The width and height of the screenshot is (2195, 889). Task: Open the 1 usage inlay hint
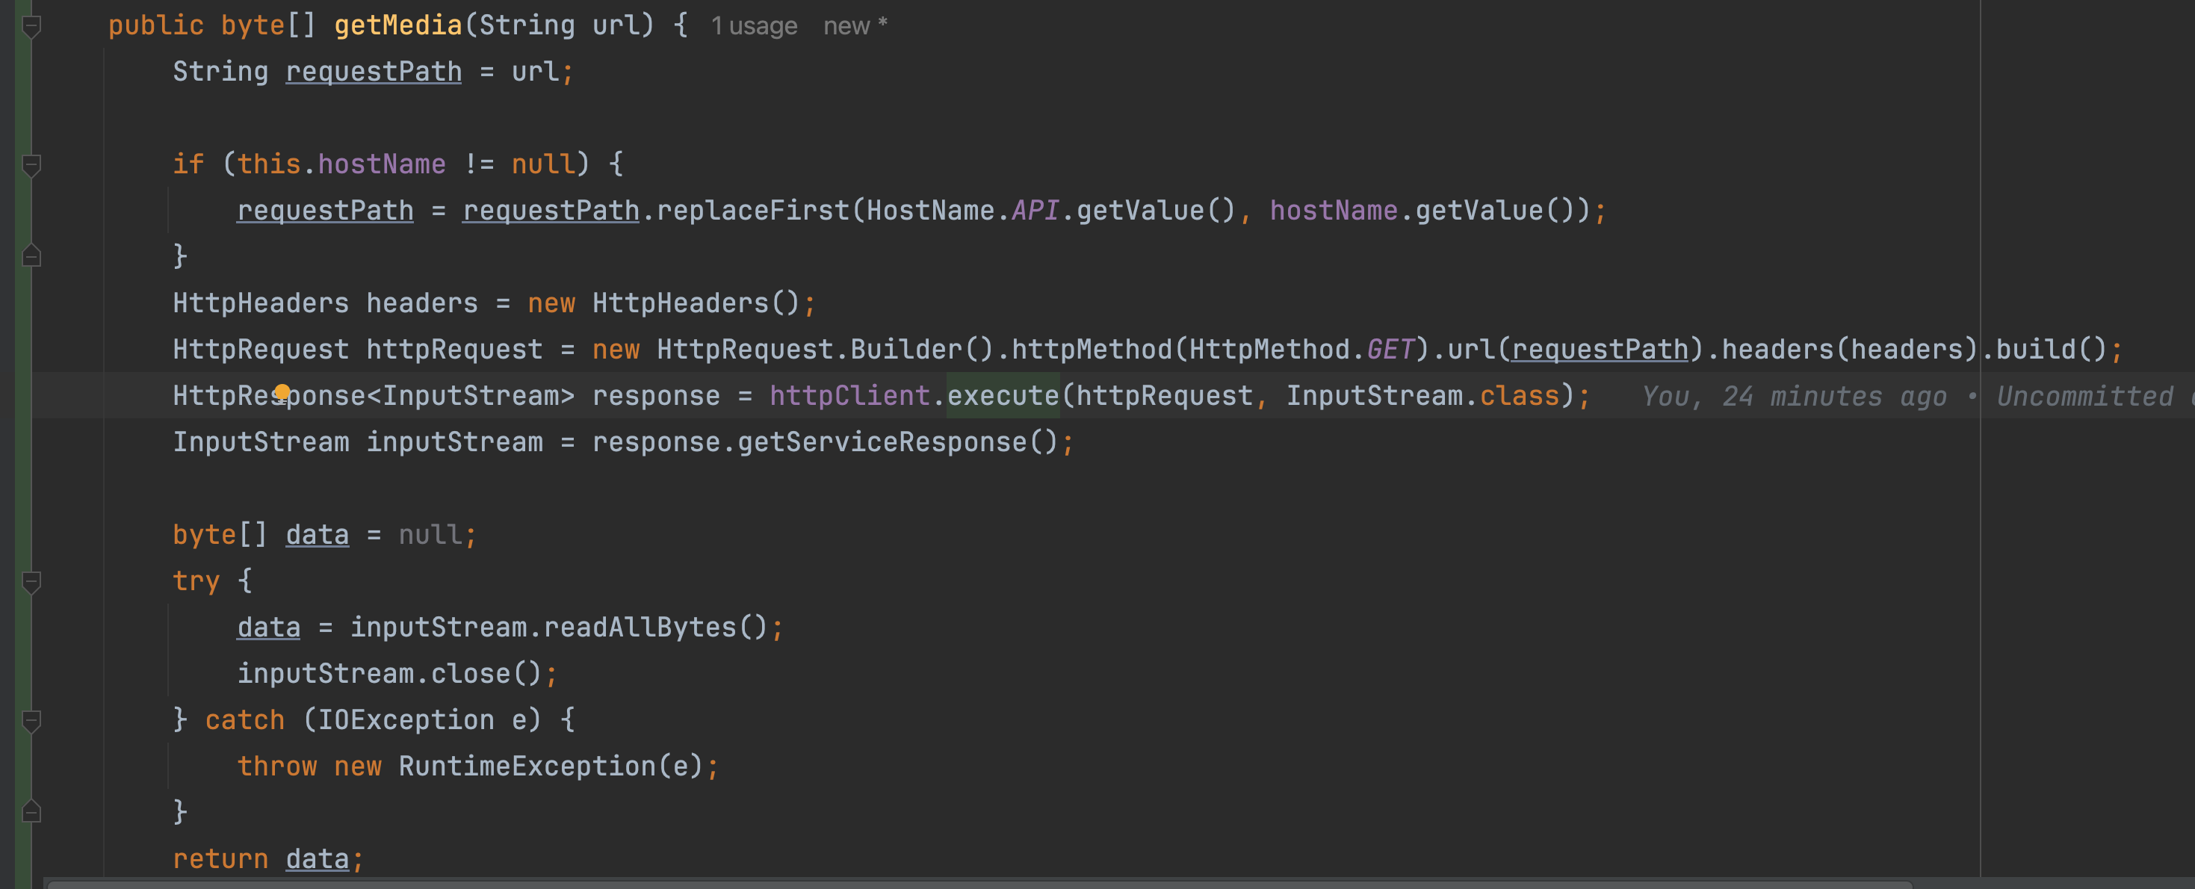[x=754, y=26]
